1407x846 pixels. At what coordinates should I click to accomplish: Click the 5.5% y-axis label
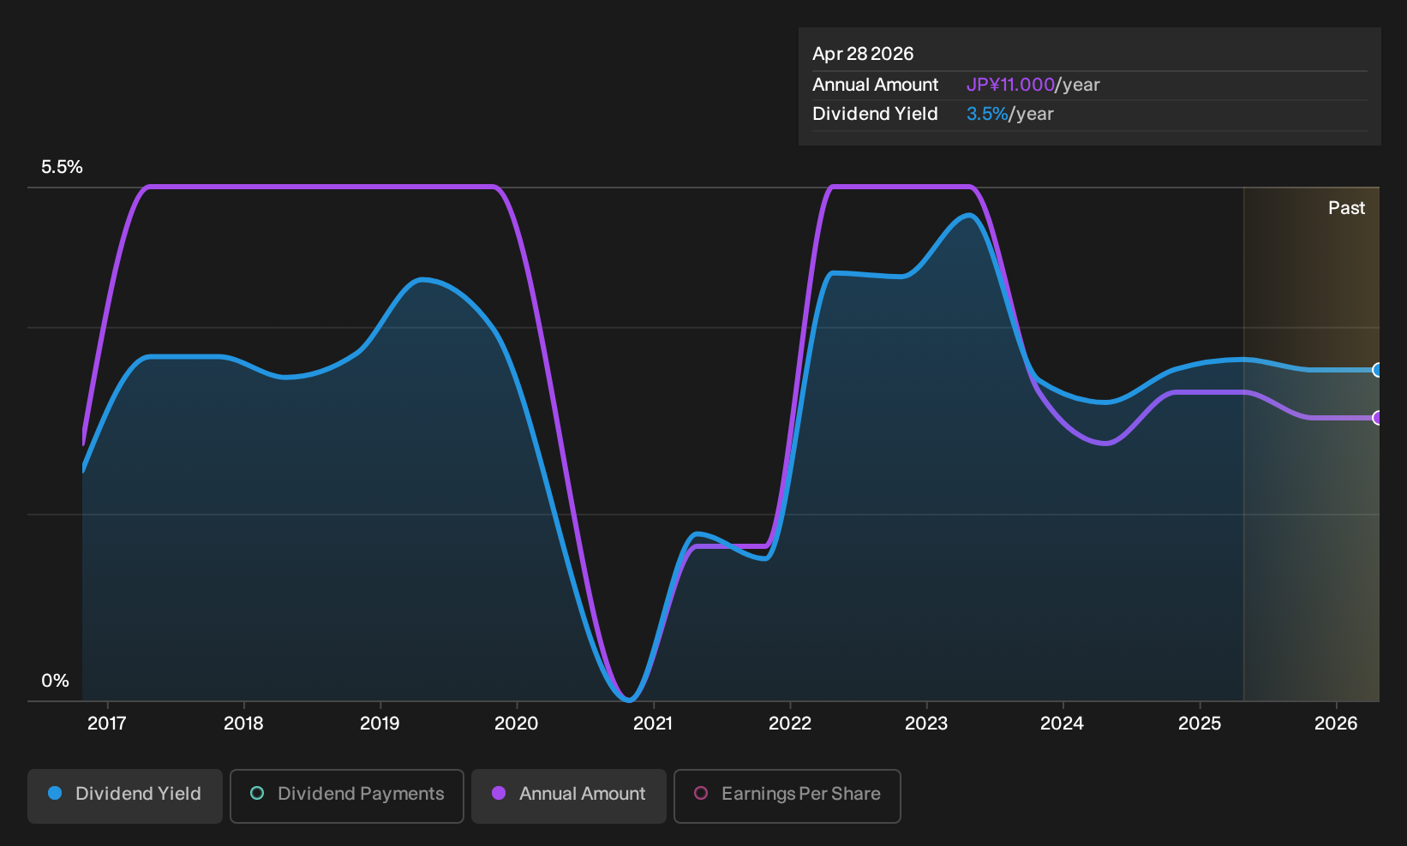click(x=62, y=167)
